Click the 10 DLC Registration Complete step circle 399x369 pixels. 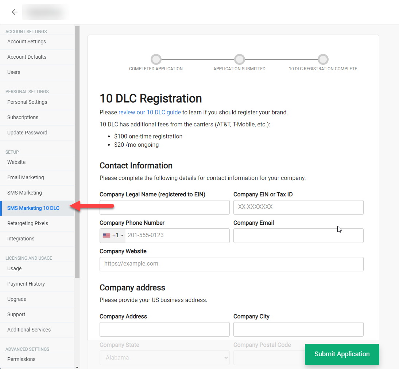(323, 59)
